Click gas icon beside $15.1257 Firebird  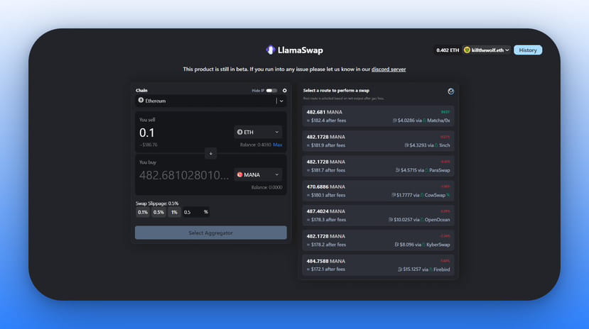point(400,269)
